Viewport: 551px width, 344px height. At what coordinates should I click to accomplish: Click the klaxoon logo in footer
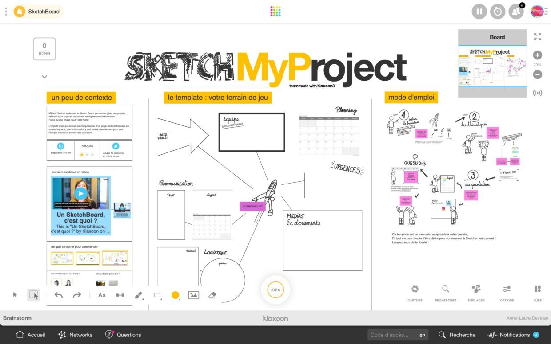point(275,318)
